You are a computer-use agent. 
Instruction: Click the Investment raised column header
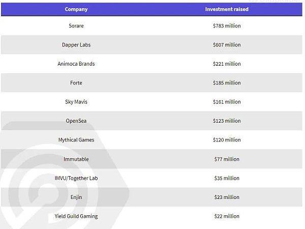[x=227, y=9]
